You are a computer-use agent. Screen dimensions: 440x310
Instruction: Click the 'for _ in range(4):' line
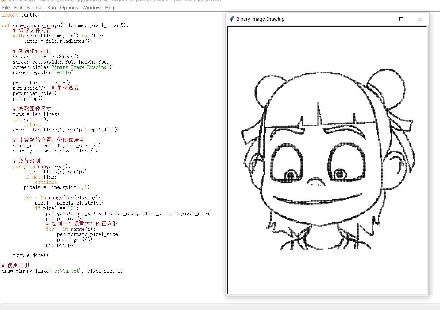[x=71, y=229]
